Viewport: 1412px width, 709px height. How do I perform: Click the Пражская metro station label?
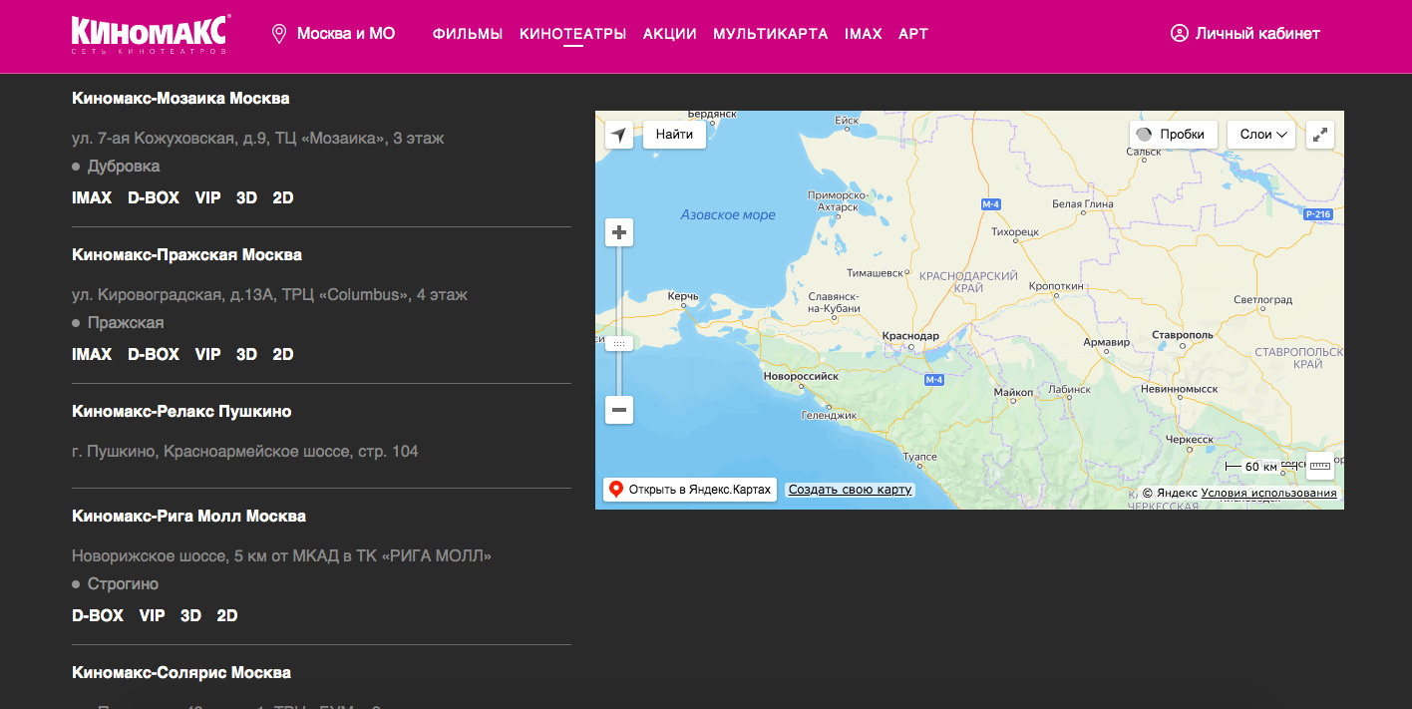pos(126,323)
